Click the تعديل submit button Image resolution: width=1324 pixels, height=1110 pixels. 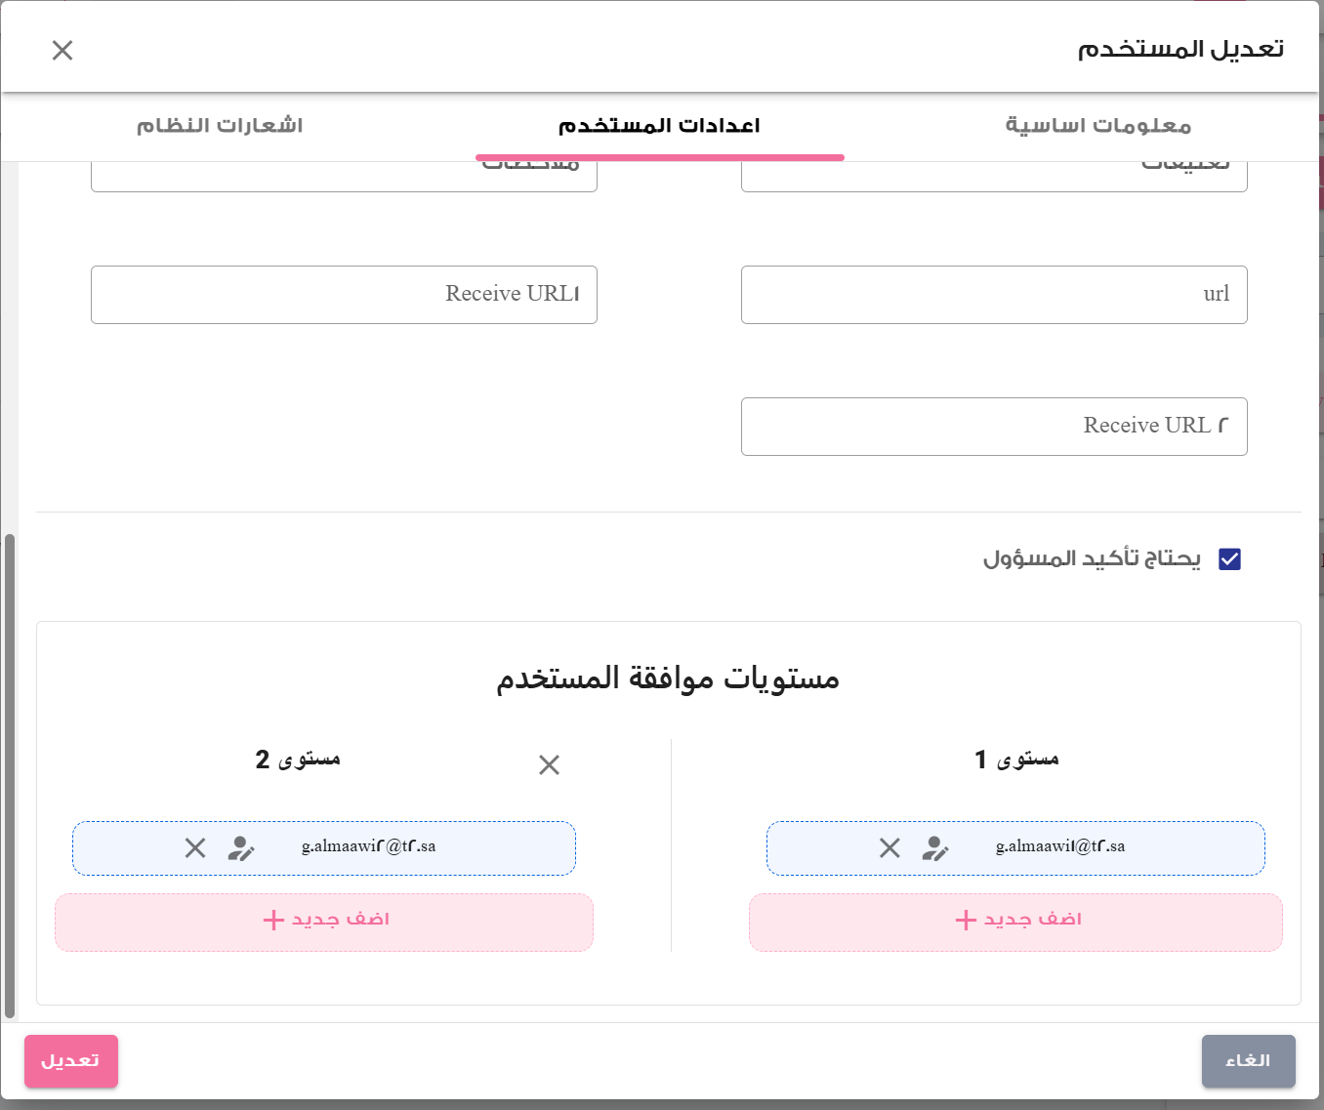coord(71,1061)
